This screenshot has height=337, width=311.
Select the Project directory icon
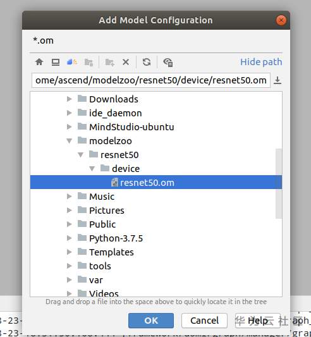coord(72,62)
